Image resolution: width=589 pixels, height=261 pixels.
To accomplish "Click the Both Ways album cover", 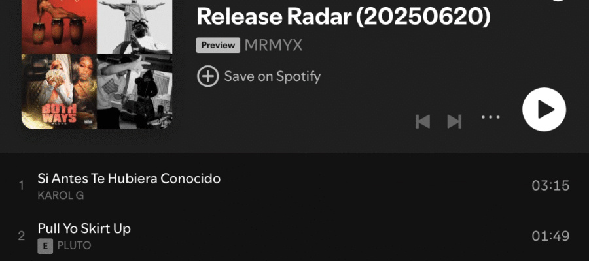I will [x=59, y=91].
